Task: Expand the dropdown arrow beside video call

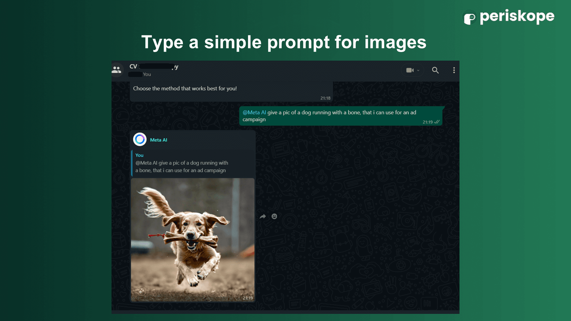Action: click(418, 70)
